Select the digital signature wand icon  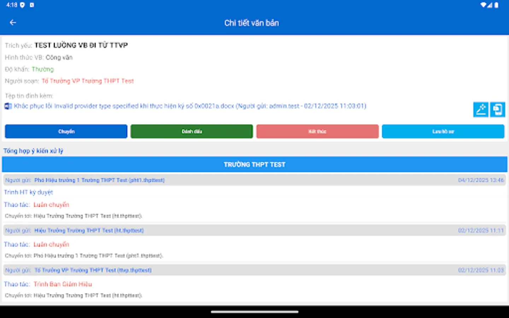pos(481,110)
